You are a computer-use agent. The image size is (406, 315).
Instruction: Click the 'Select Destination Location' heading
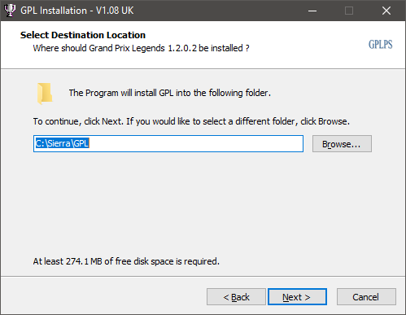click(83, 35)
